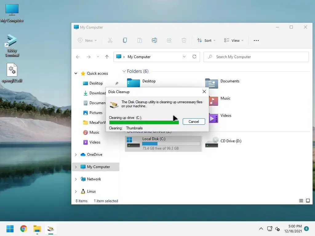Screen dimensions: 315x236
Task: Click the Search My Computer field
Action: coord(256,57)
